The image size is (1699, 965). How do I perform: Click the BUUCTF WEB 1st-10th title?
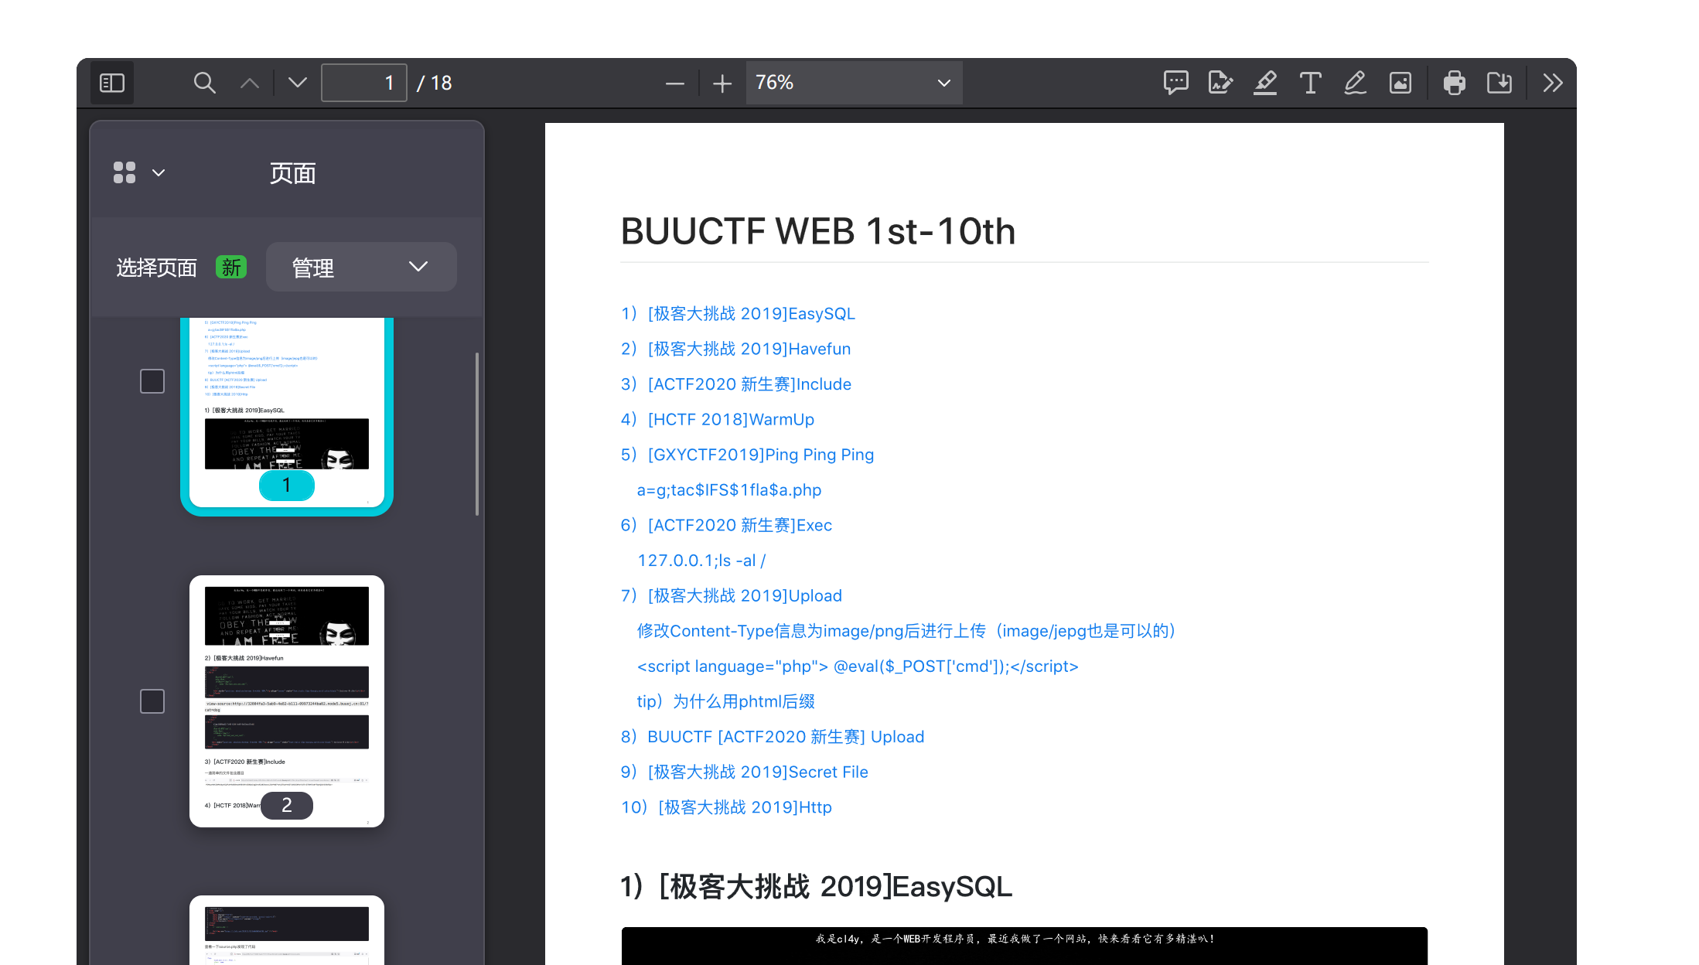click(x=818, y=231)
